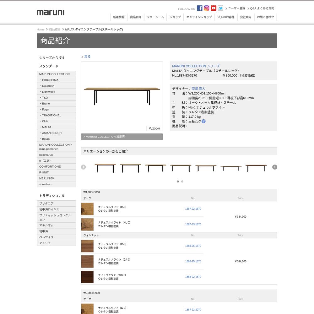Open product number 1888-92-1870

tap(193, 277)
